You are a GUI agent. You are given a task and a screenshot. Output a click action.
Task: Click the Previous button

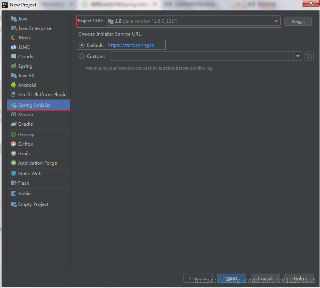[198, 278]
